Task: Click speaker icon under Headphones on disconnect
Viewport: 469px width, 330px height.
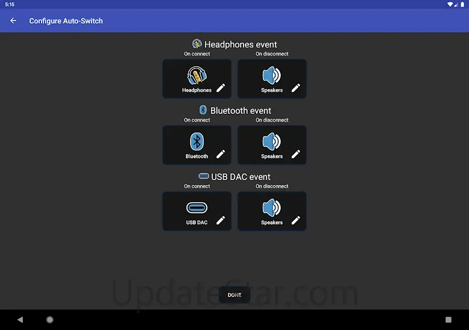Action: click(x=272, y=75)
